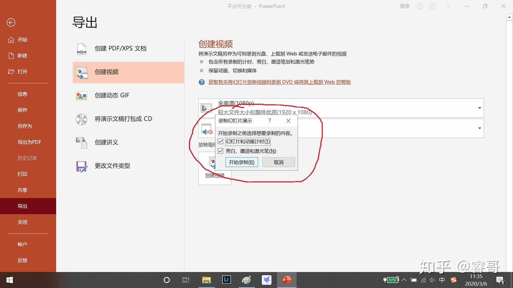
Task: Expand the recorded timings and narration dropdown
Action: tap(479, 128)
